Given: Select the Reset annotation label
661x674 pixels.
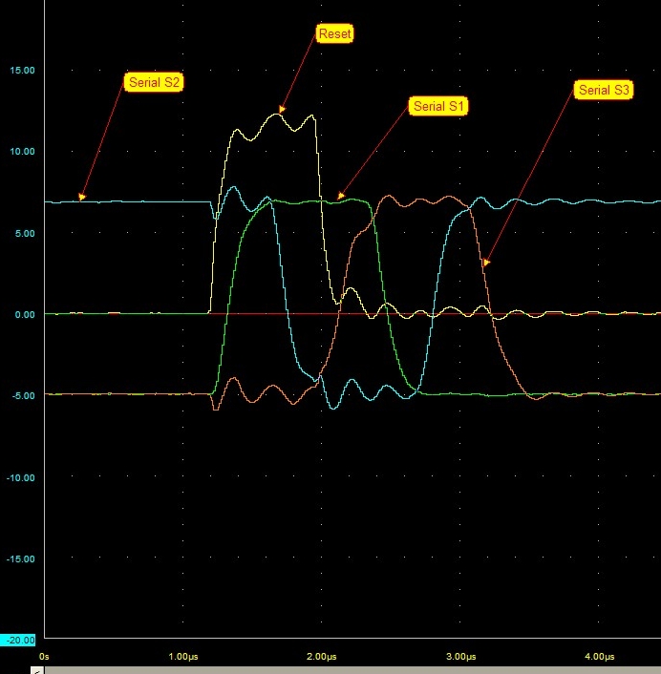Looking at the screenshot, I should coord(334,34).
